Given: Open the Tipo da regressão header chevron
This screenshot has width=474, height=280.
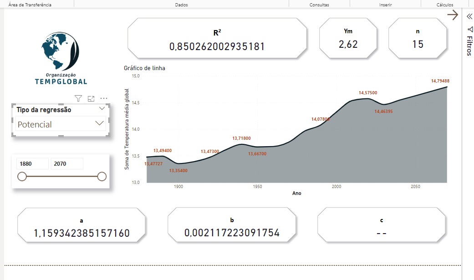Looking at the screenshot, I should click(x=103, y=109).
